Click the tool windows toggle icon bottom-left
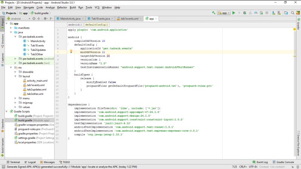301x169 pixels. tap(3, 167)
